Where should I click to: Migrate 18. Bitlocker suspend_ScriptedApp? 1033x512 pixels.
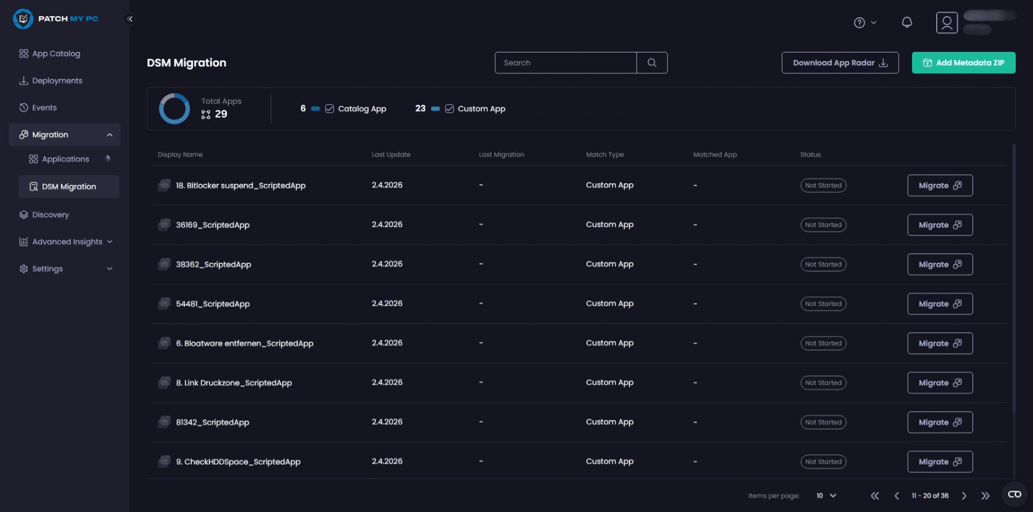940,185
